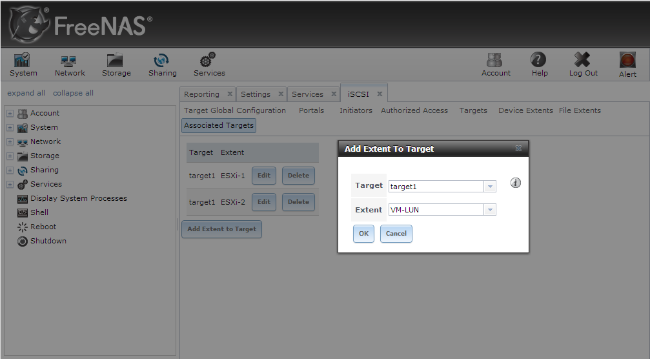650x359 pixels.
Task: Click the FreeNAS logo
Action: (x=81, y=25)
